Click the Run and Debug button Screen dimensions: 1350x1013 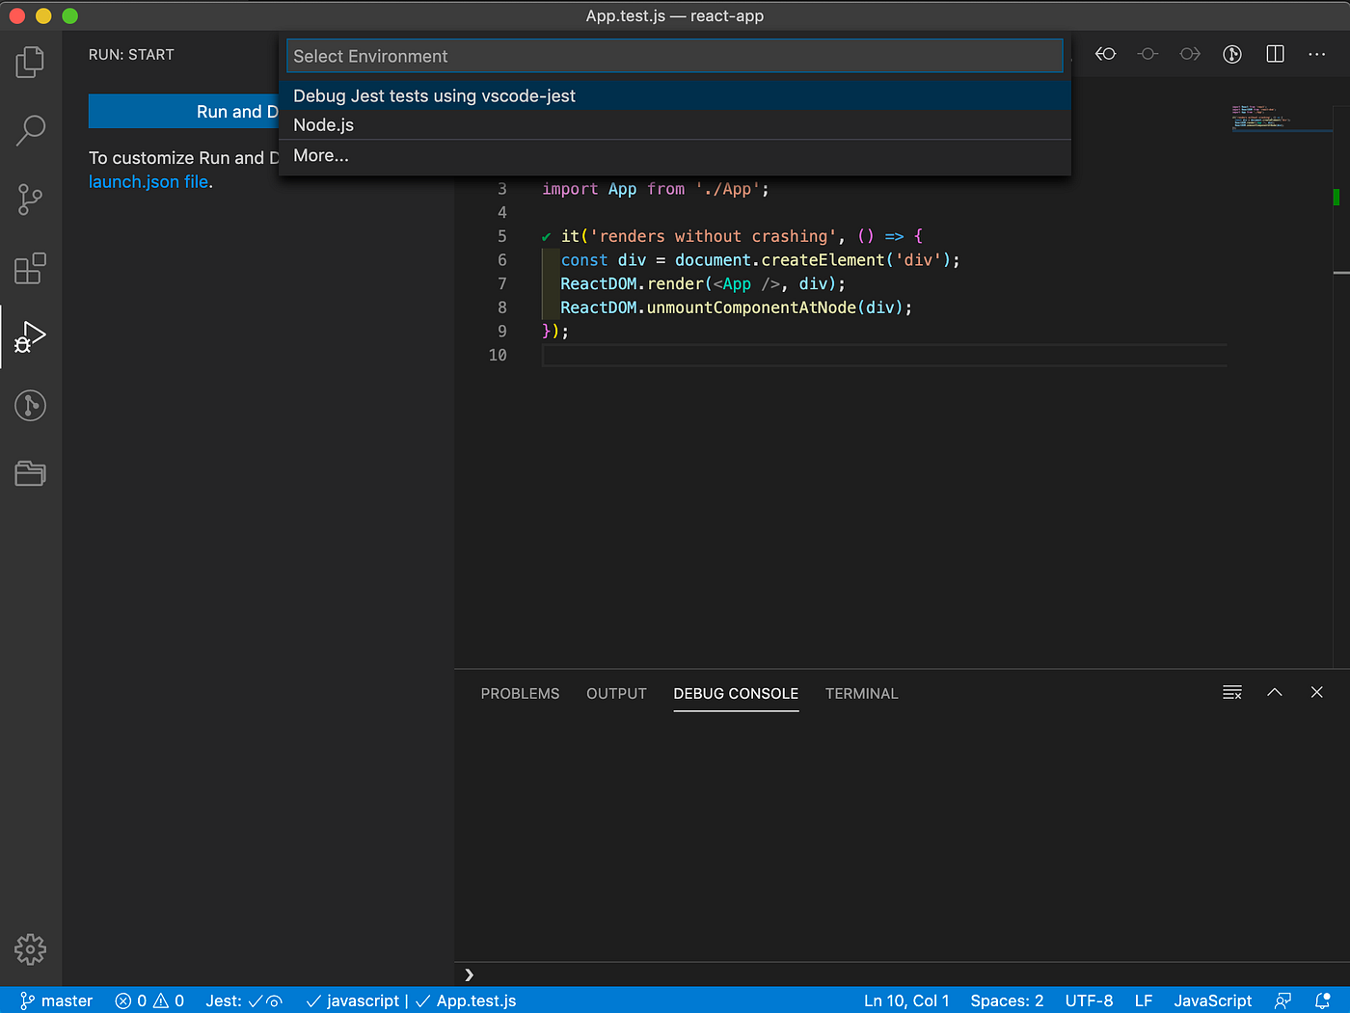(184, 112)
